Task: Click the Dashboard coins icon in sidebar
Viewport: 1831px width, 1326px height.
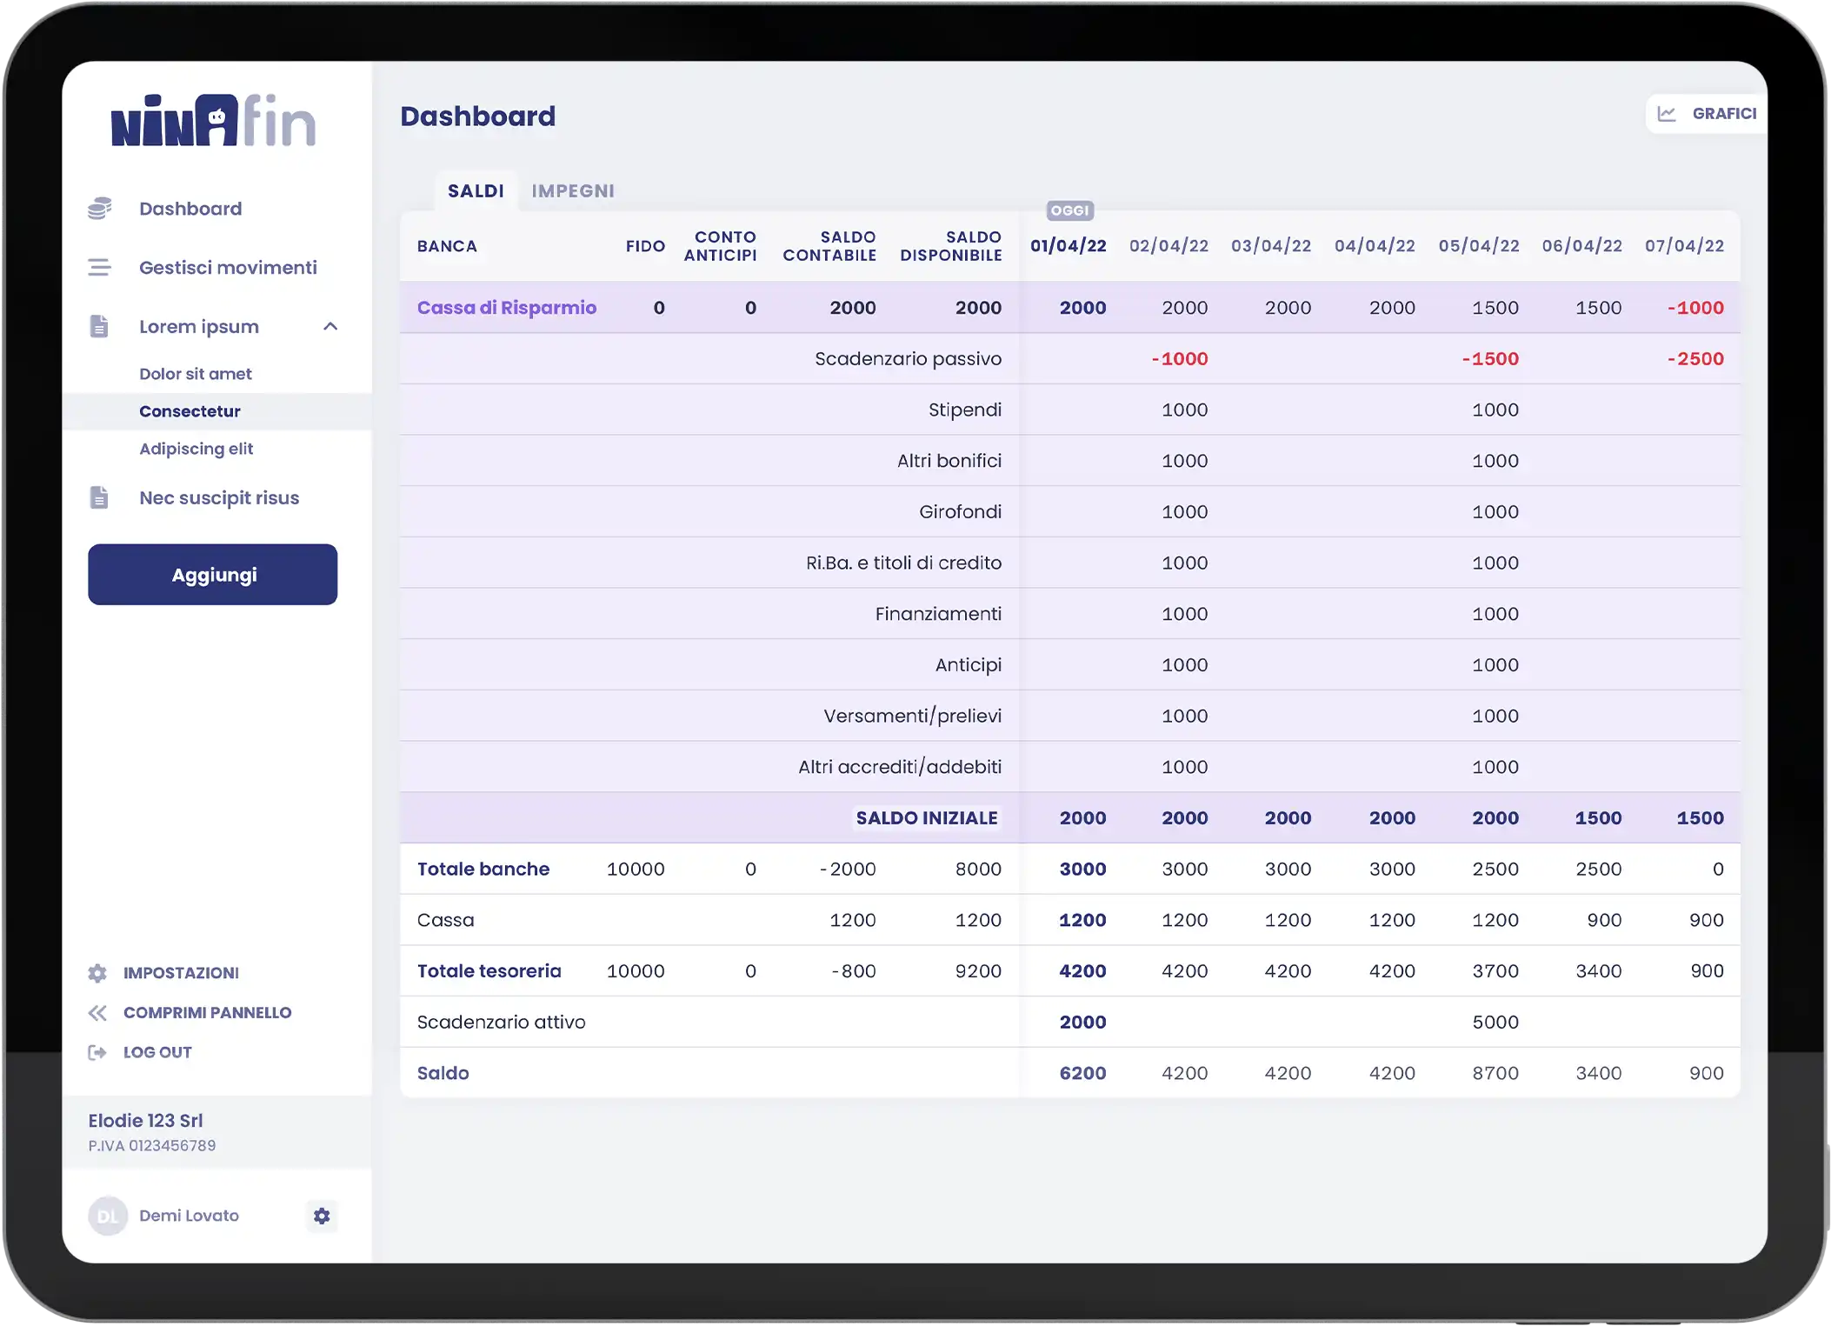Action: pos(100,209)
